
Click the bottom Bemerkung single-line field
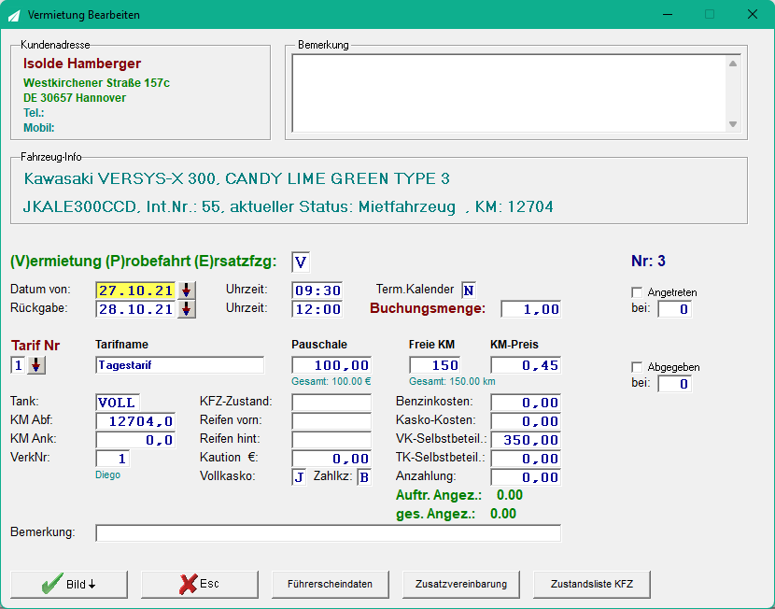[328, 533]
